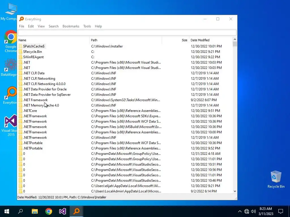Select the '.NETCore' folder name

30,111
